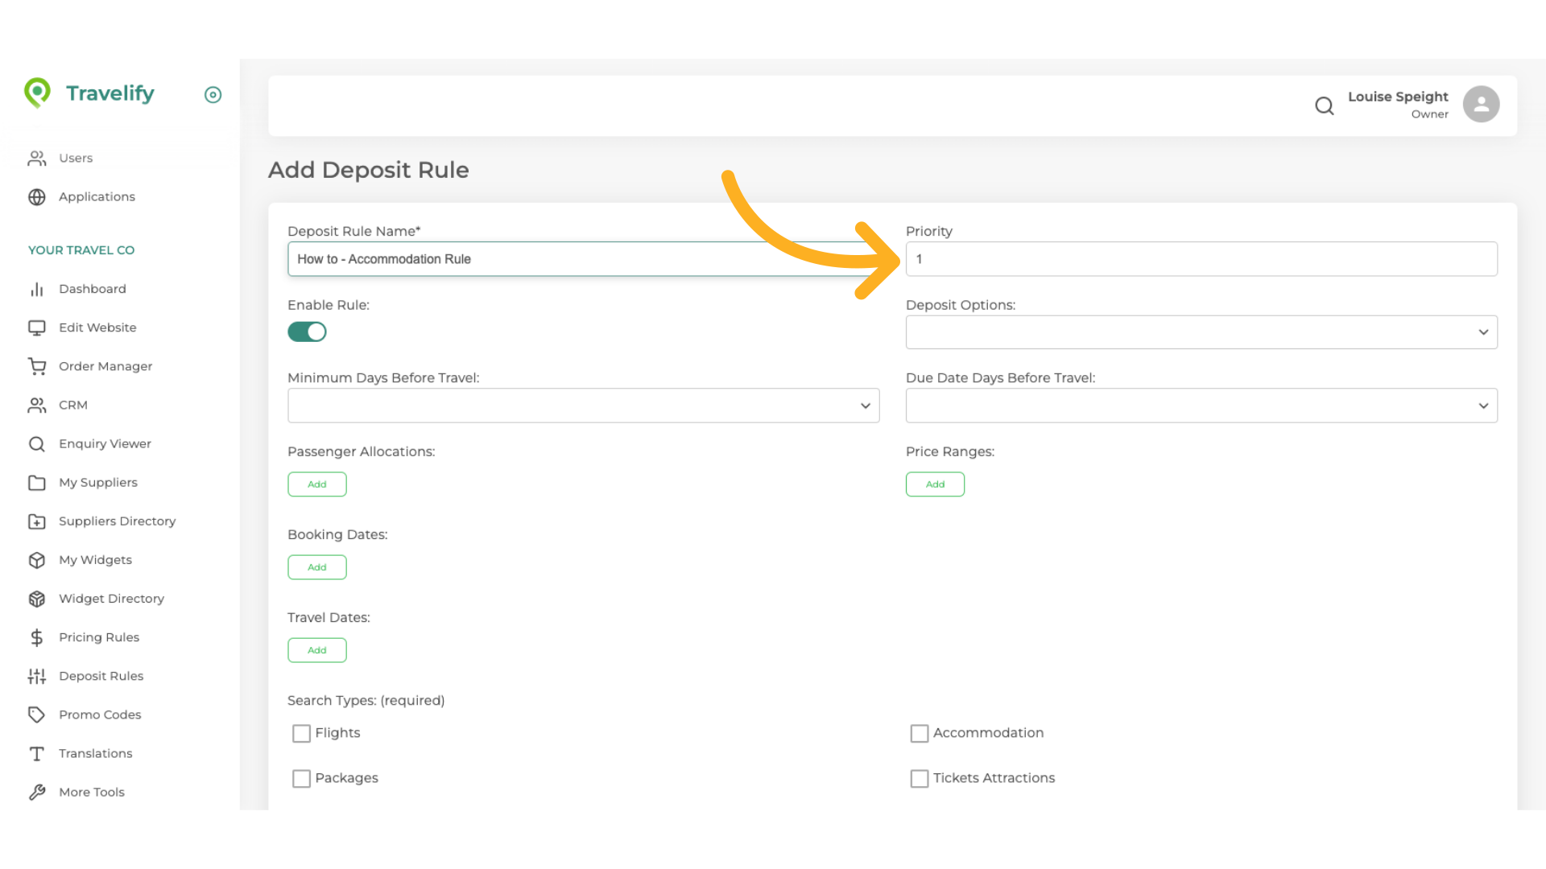
Task: Toggle the Enable Rule switch off
Action: pyautogui.click(x=307, y=332)
